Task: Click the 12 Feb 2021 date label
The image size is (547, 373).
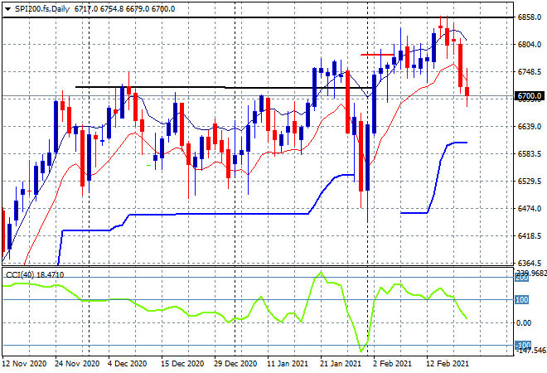Action: pyautogui.click(x=448, y=364)
